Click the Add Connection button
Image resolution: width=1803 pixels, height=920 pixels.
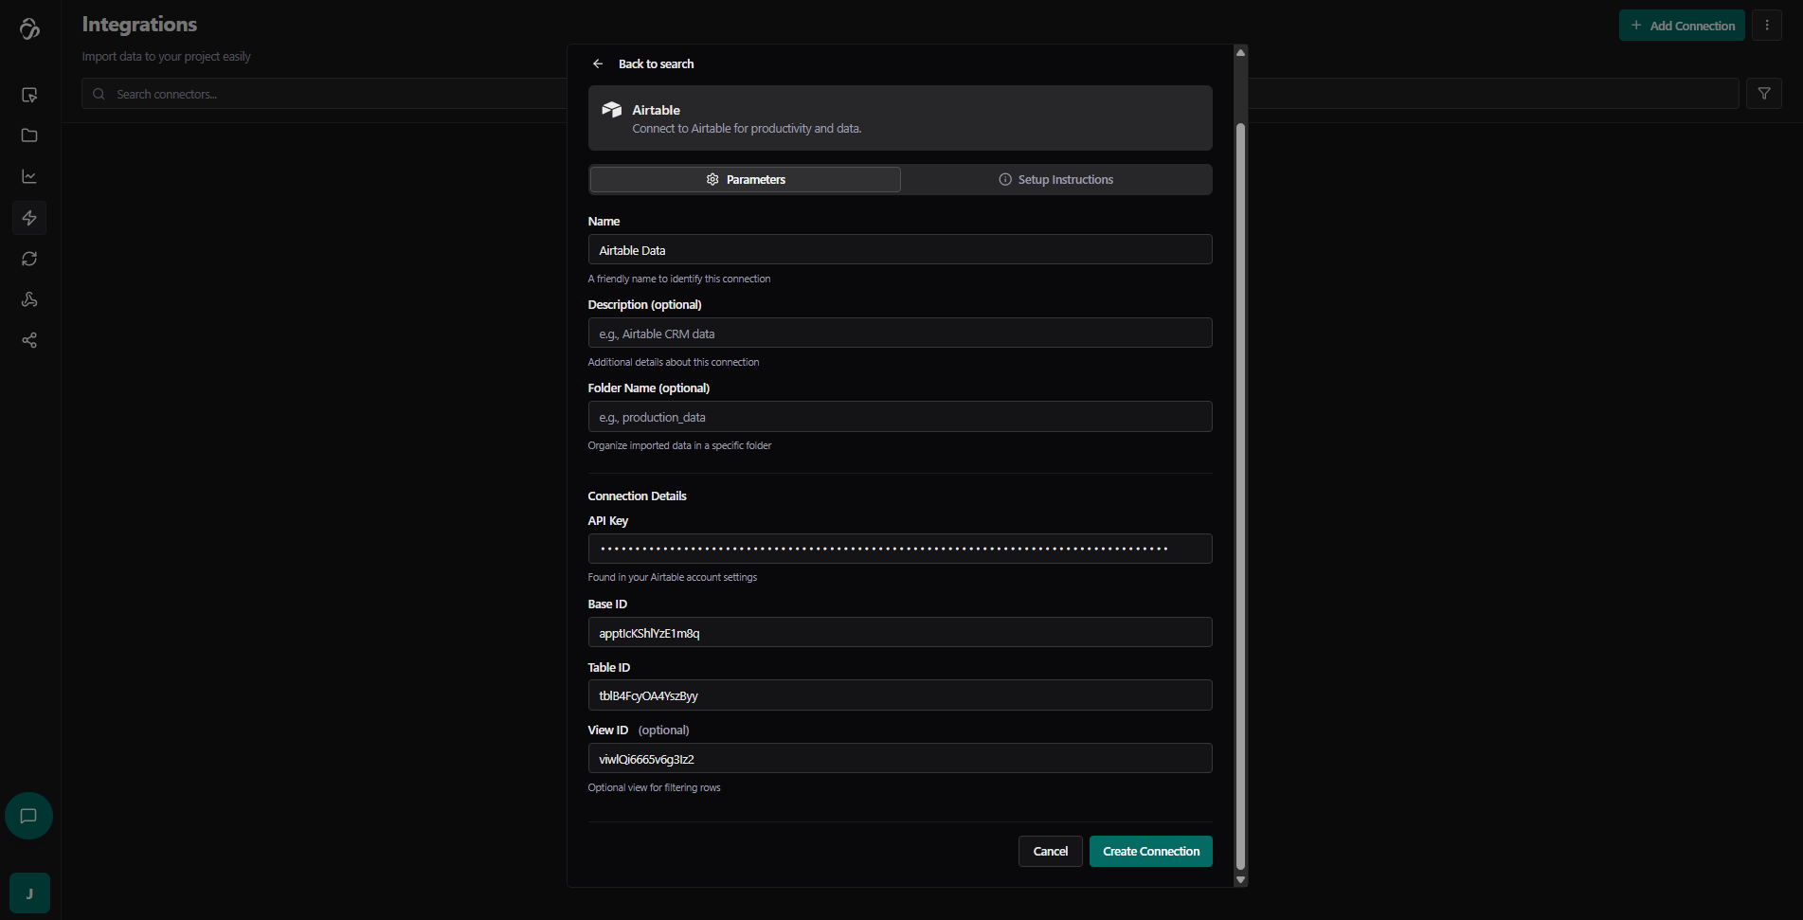pos(1681,26)
